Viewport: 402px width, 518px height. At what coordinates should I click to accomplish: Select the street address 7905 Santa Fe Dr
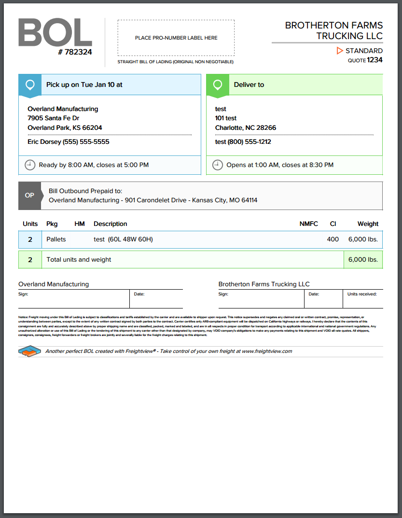[x=54, y=118]
